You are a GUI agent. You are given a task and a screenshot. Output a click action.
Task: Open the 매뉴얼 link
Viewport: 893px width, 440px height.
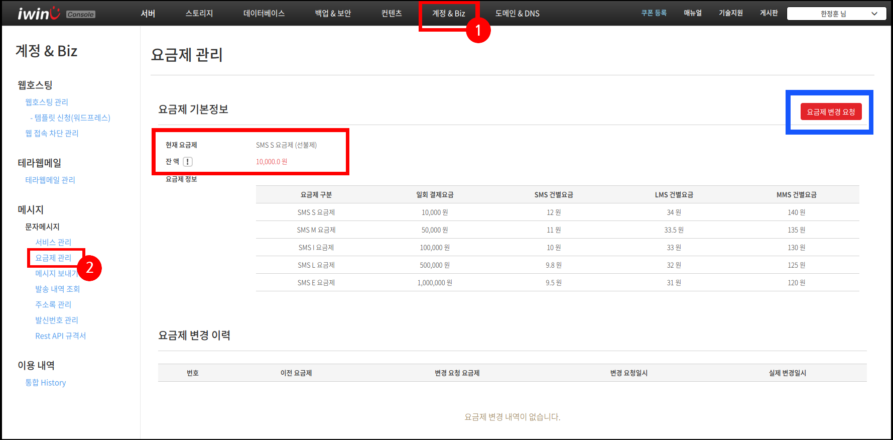click(x=693, y=13)
